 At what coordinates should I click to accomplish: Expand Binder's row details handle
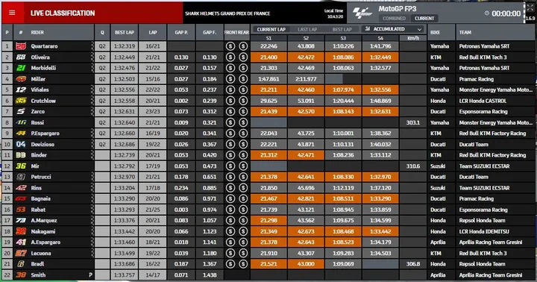tap(92, 155)
